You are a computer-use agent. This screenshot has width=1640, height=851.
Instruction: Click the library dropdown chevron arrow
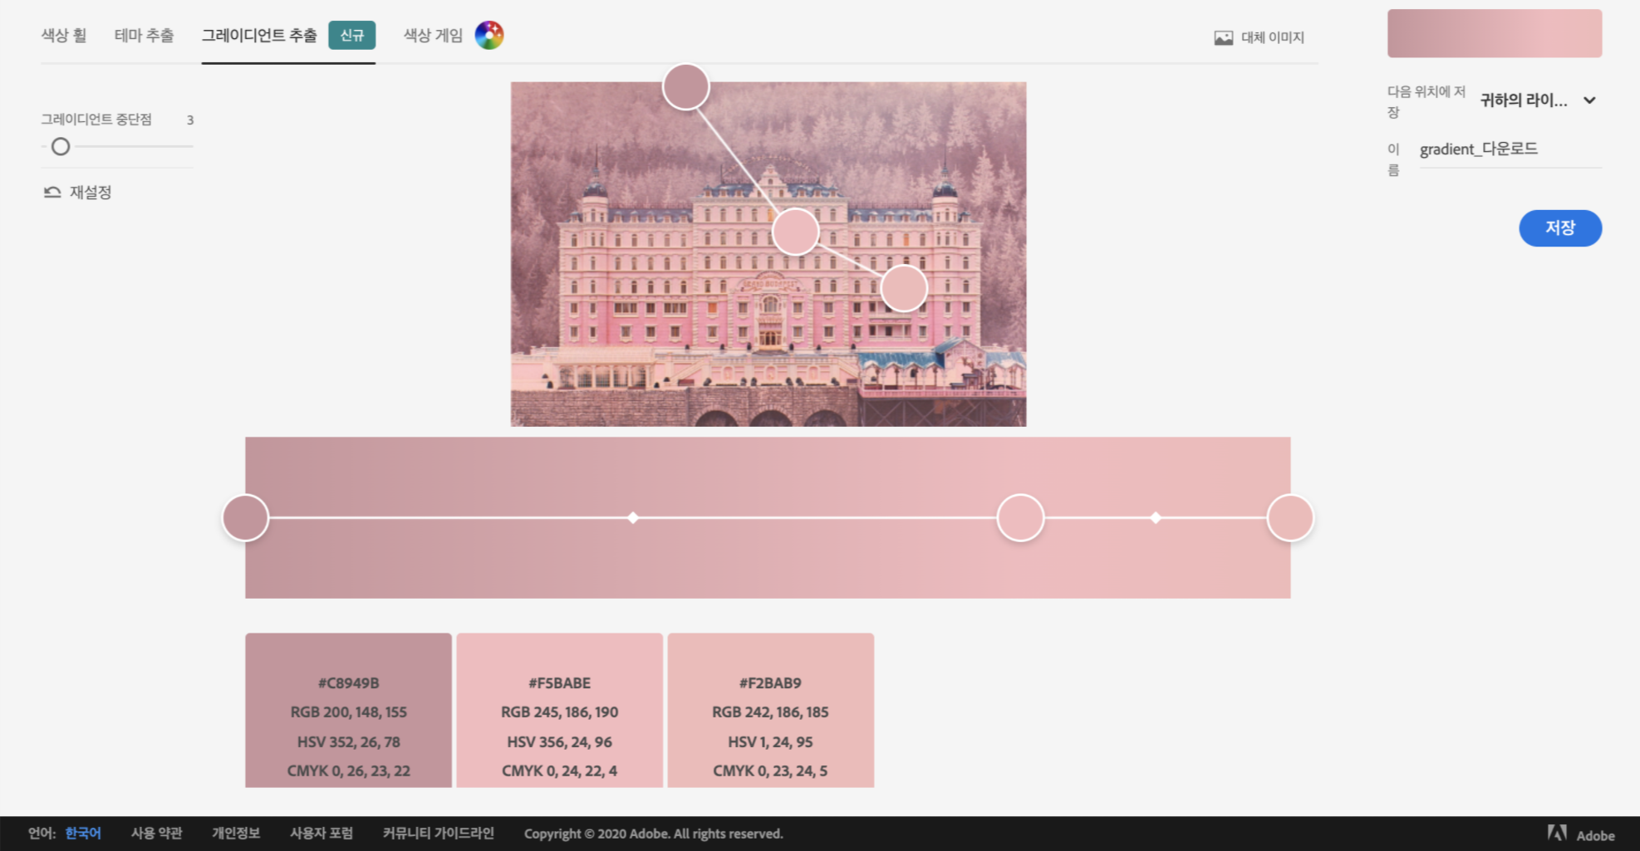coord(1589,100)
